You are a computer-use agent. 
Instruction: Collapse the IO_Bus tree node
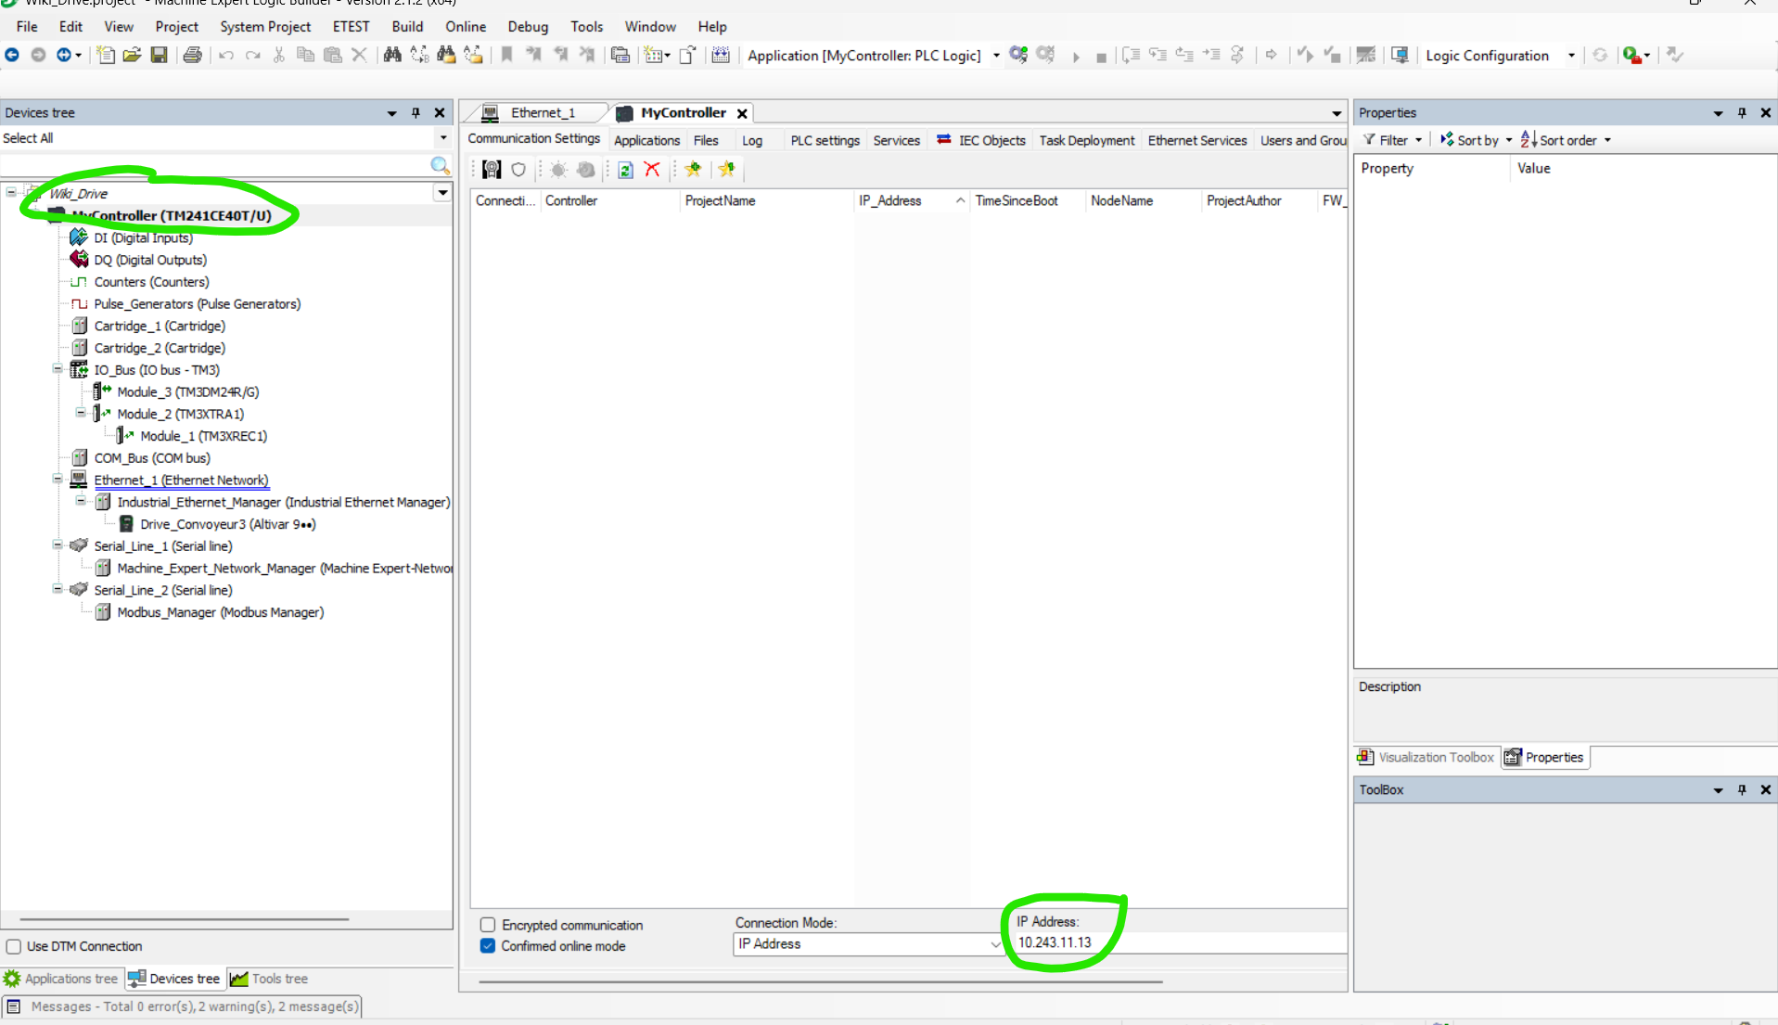58,369
